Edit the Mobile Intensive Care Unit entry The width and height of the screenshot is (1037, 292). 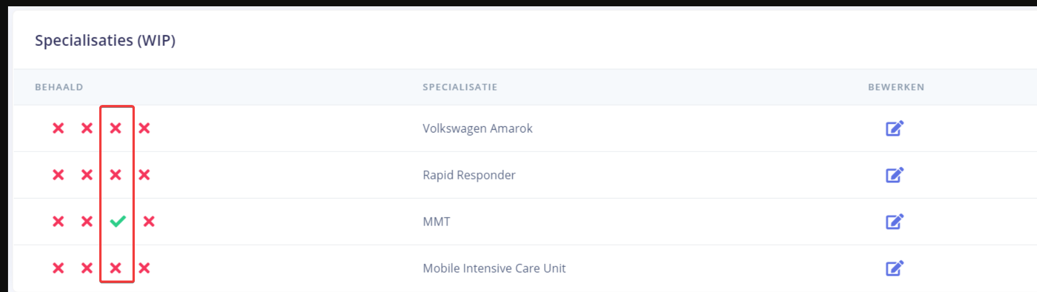click(894, 268)
